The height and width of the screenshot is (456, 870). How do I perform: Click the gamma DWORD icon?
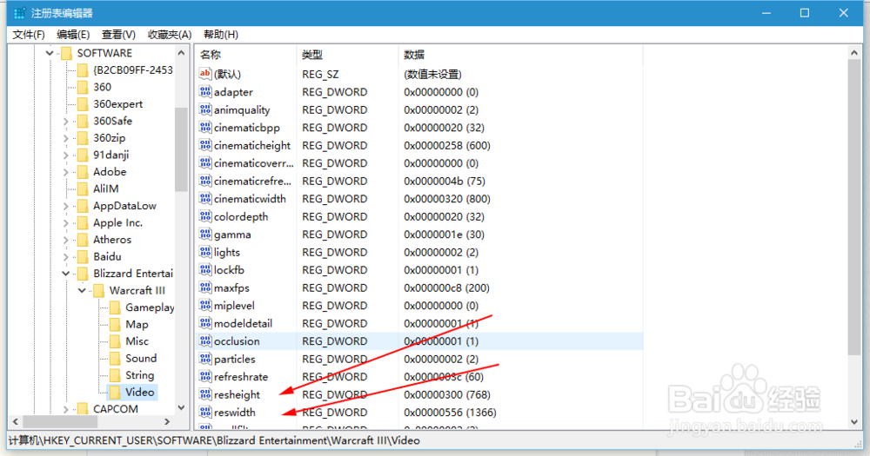point(205,235)
